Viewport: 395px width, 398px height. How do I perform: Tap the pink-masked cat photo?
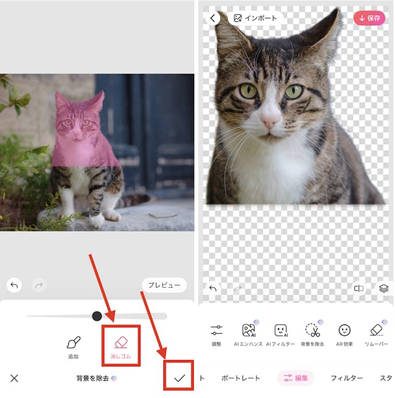pyautogui.click(x=97, y=152)
